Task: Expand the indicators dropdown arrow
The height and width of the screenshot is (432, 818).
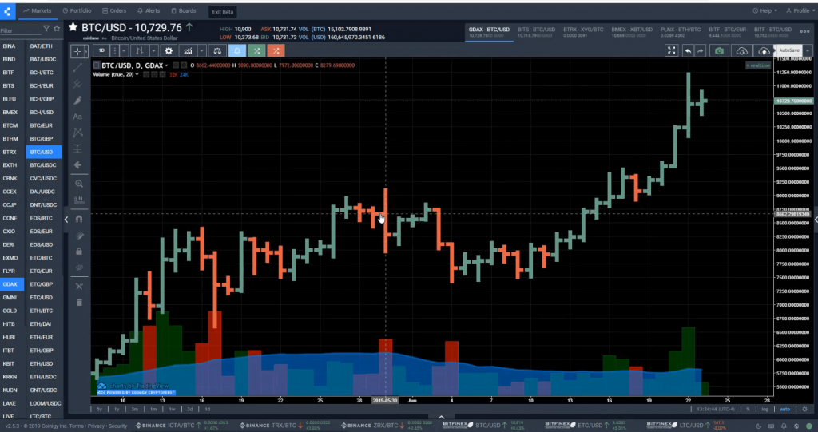Action: 201,50
